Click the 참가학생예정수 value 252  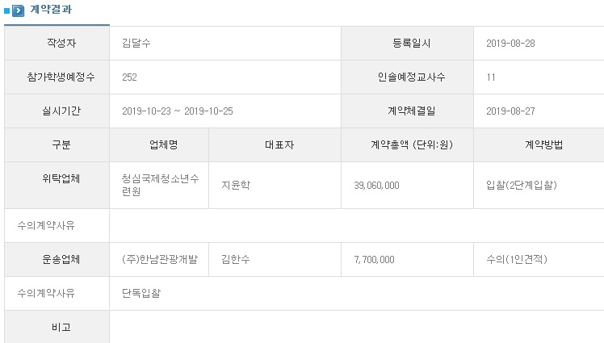coord(129,77)
